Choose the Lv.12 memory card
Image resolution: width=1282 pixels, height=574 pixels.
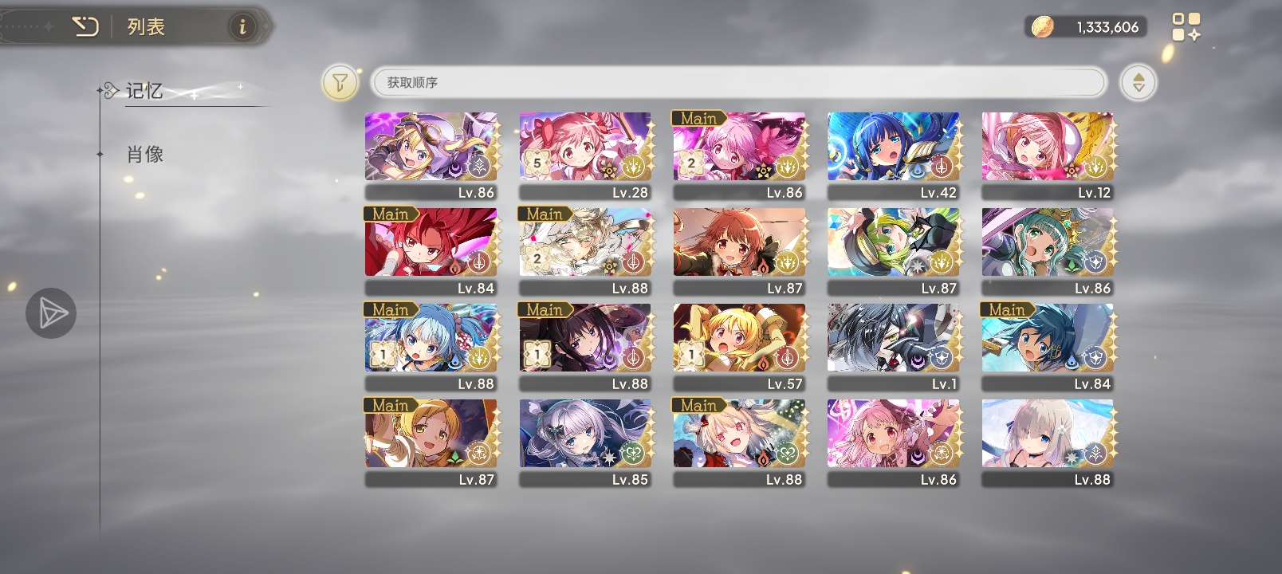click(x=1048, y=155)
